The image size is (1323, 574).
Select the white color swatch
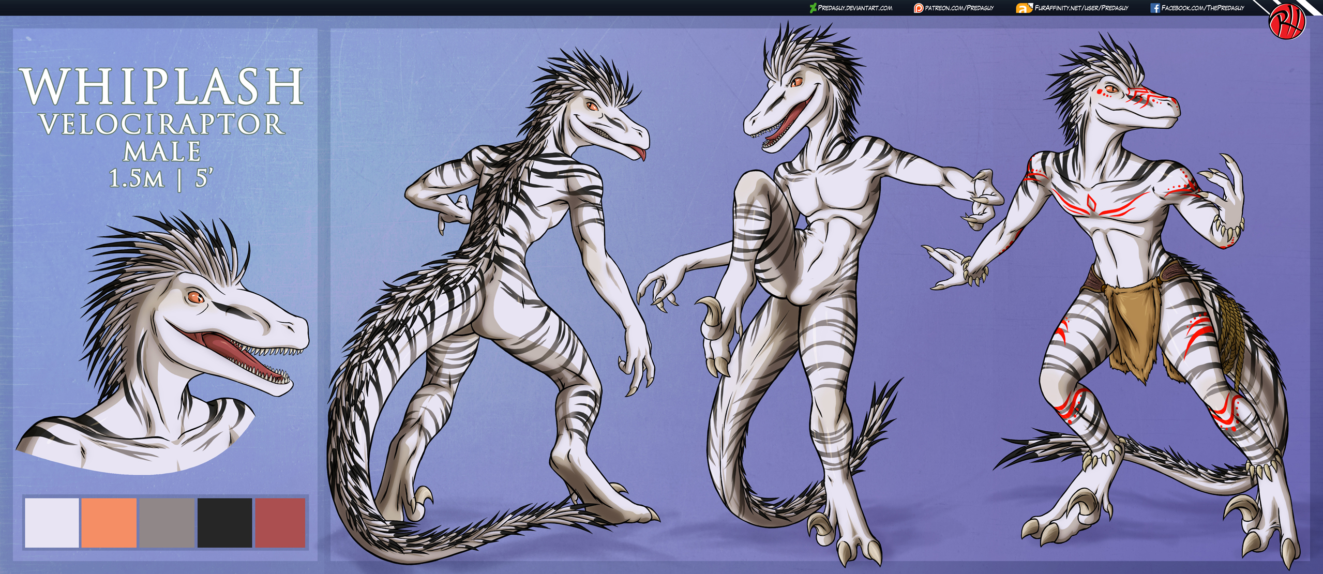(52, 522)
